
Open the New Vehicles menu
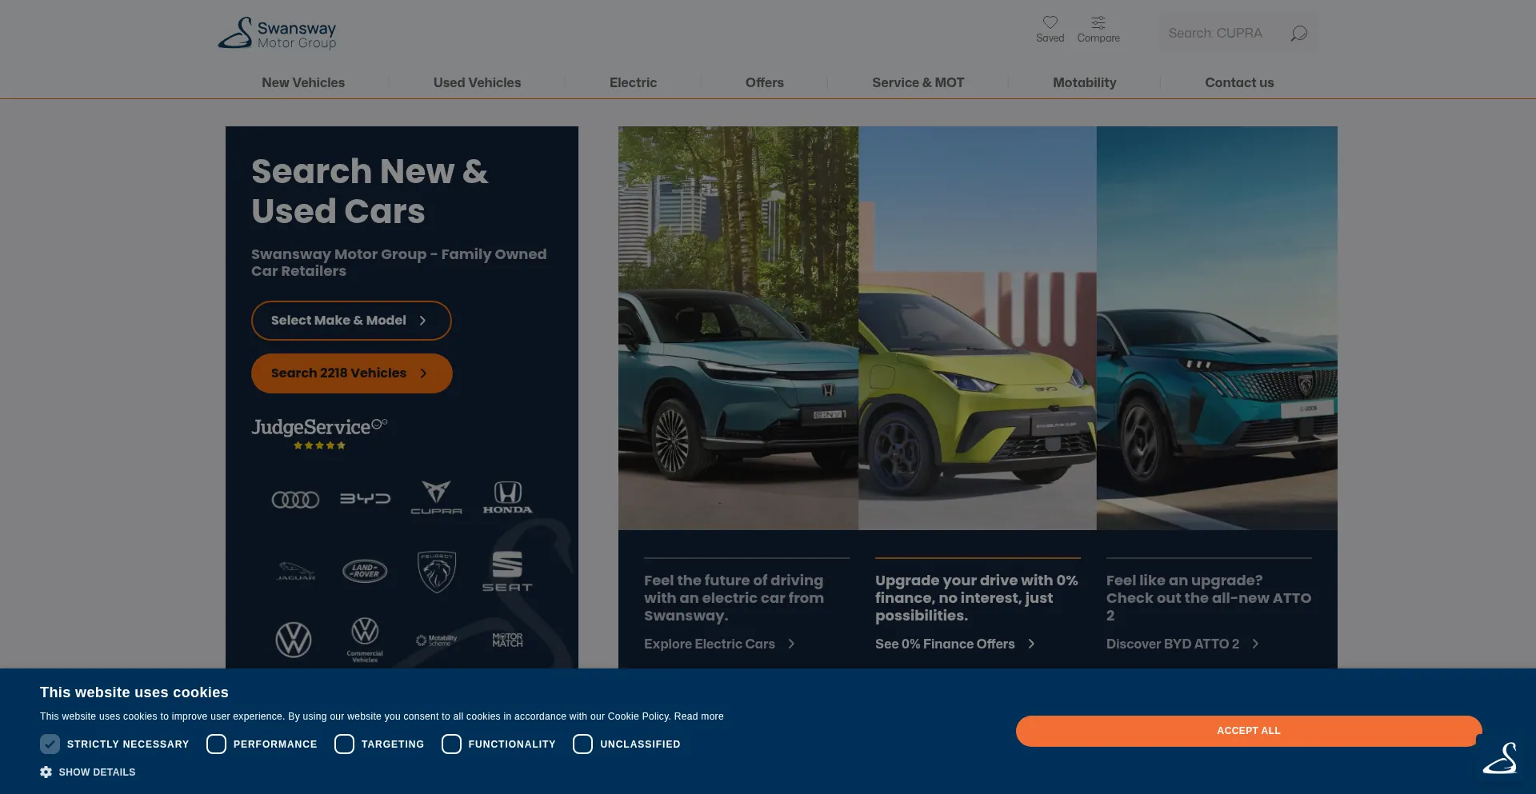point(303,82)
